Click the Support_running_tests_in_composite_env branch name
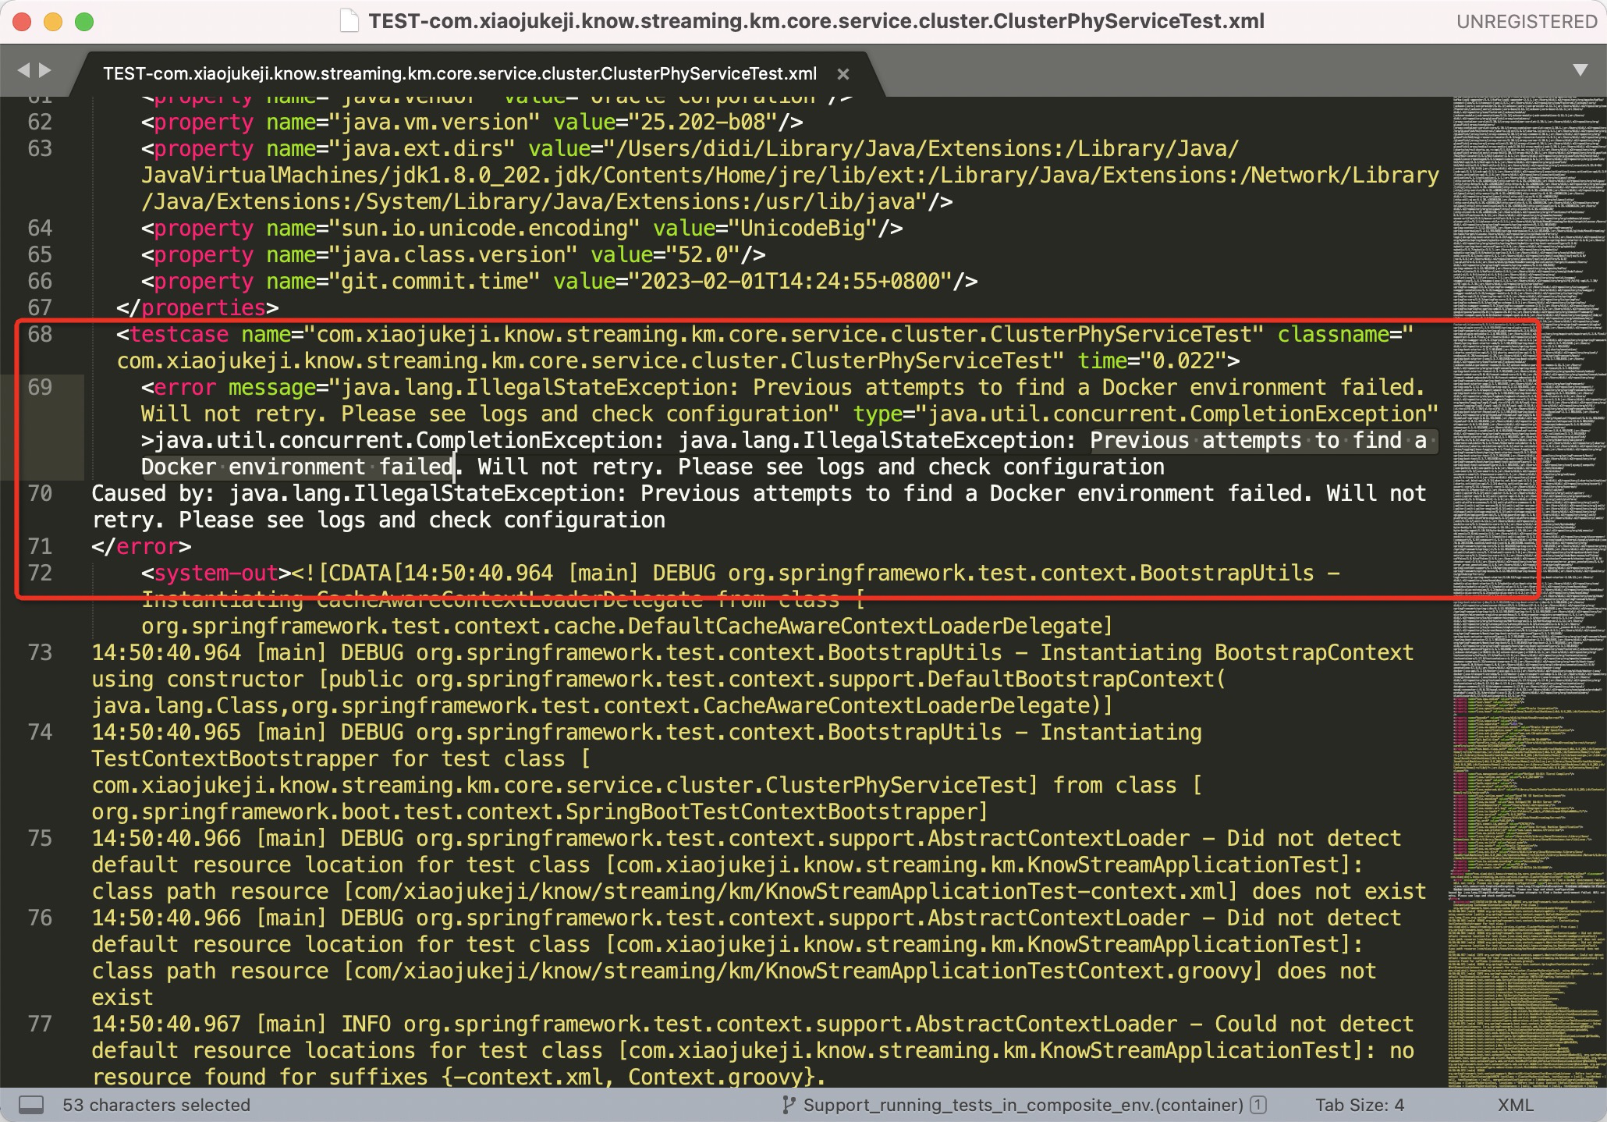Image resolution: width=1607 pixels, height=1122 pixels. tap(1022, 1105)
